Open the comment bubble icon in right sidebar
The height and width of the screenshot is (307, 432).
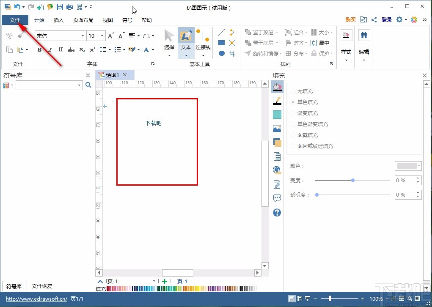[x=277, y=198]
